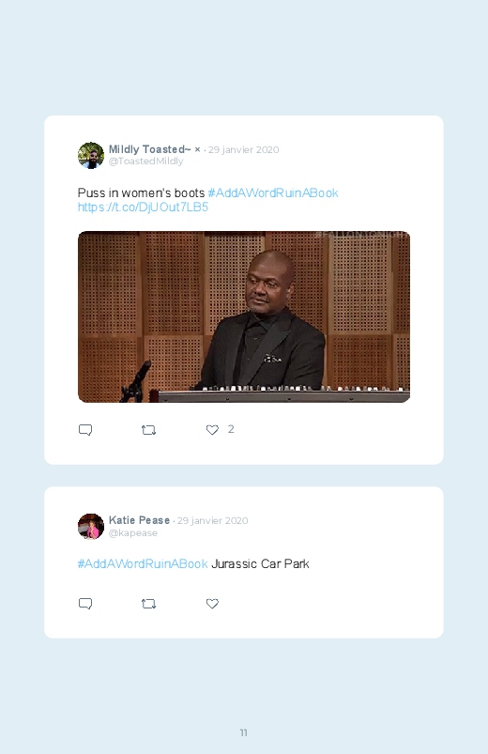Open Mildly Toasted profile avatar

[91, 155]
